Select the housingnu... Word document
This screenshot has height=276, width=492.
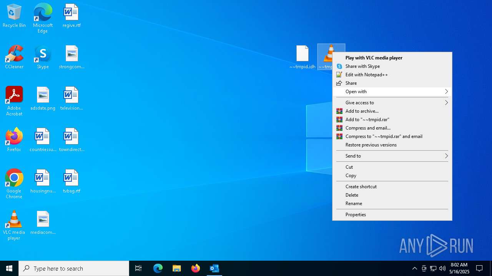[x=43, y=182]
